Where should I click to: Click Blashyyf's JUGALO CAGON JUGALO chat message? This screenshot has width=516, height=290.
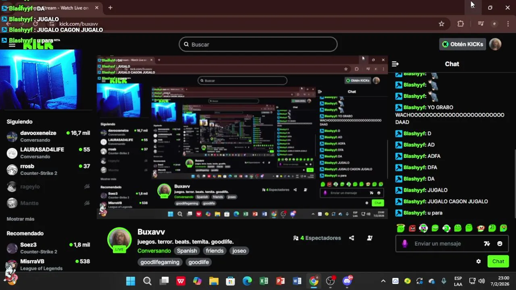click(x=441, y=201)
